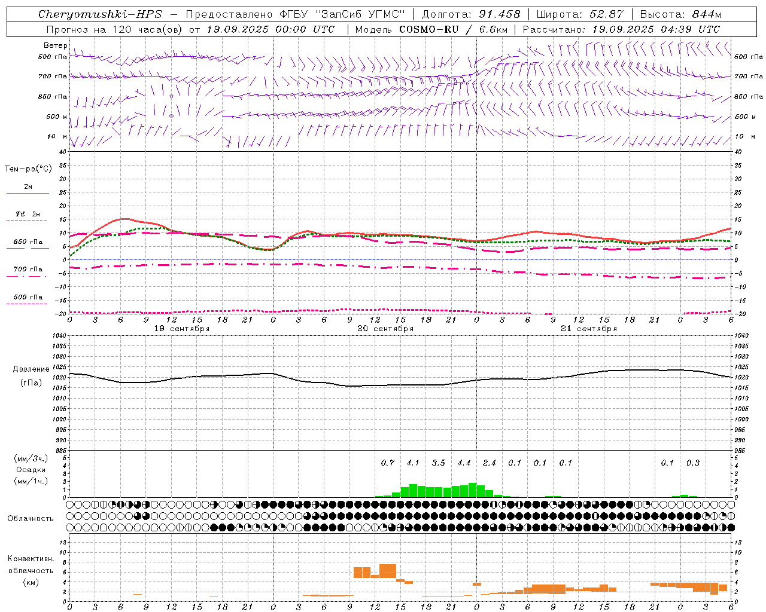Click the Рассчитано: 19.09.2025 04:39 UTC timestamp
Screen dimensions: 766x612
tap(621, 29)
